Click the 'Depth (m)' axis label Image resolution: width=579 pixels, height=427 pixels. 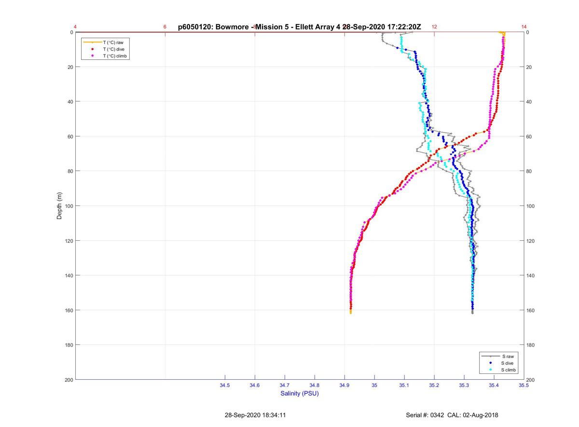pos(60,206)
